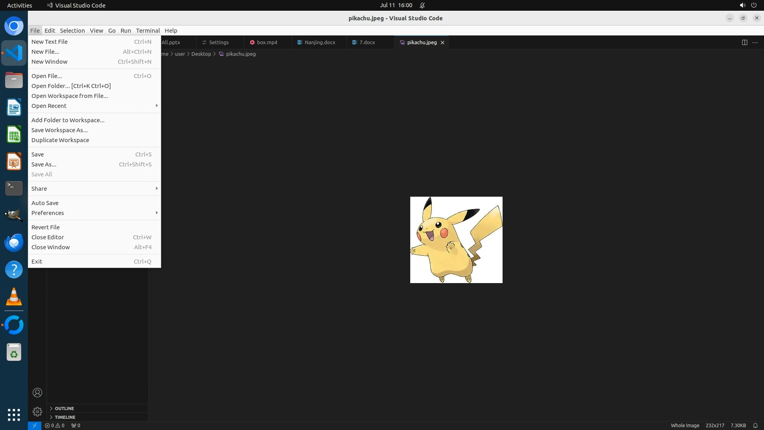The image size is (764, 430).
Task: Open the notifications bell in status bar
Action: [x=755, y=425]
